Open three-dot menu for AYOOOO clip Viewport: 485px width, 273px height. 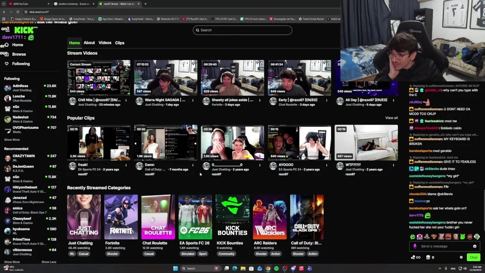(x=327, y=165)
